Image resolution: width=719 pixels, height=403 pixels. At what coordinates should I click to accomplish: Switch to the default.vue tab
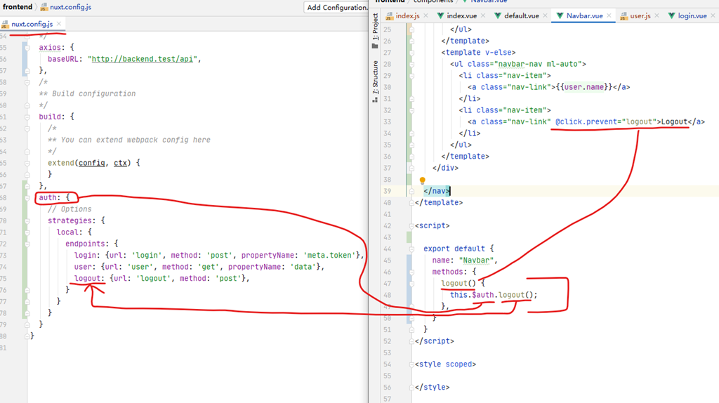point(522,15)
